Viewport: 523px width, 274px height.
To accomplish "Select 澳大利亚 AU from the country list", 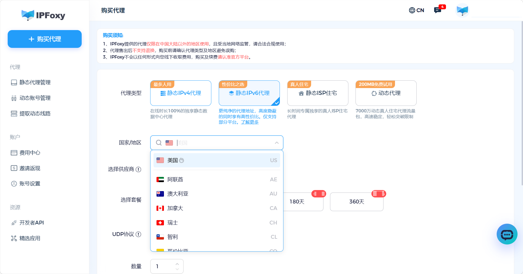I will [x=217, y=194].
